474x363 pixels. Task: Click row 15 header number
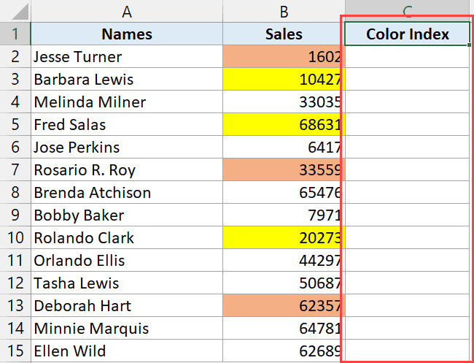click(x=15, y=351)
